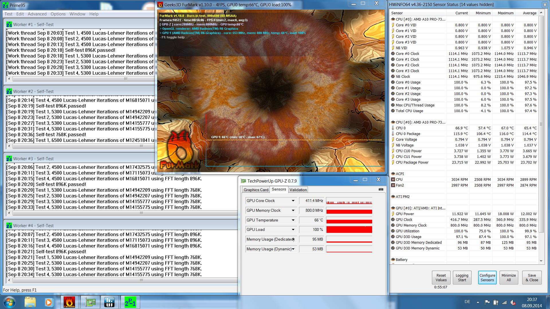Click the GPU-Z title bar chip icon

(243, 181)
